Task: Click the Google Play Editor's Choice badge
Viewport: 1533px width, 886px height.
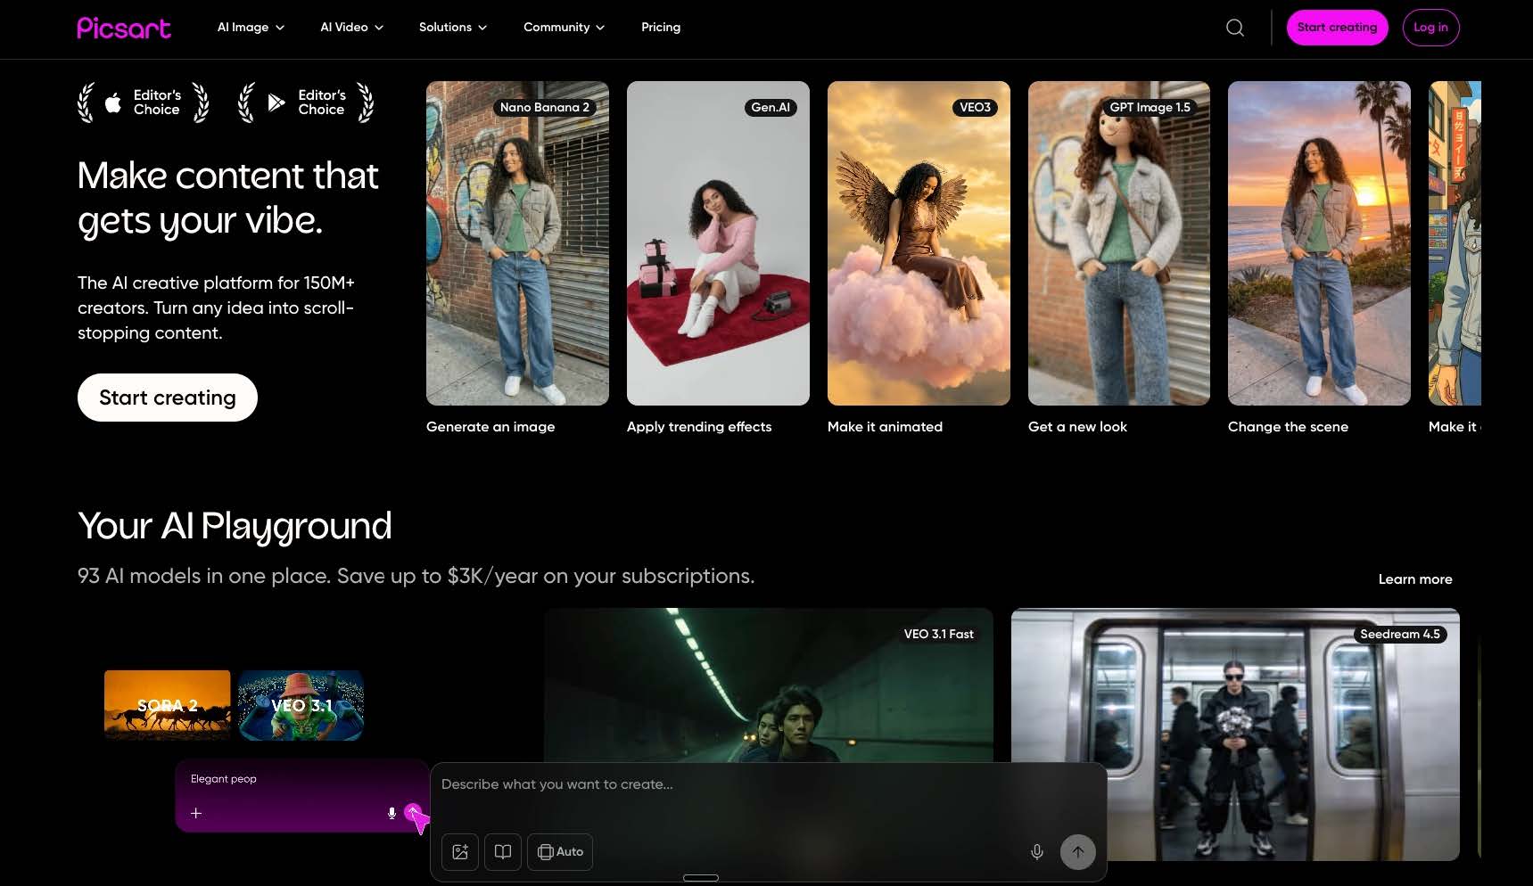Action: pos(306,103)
